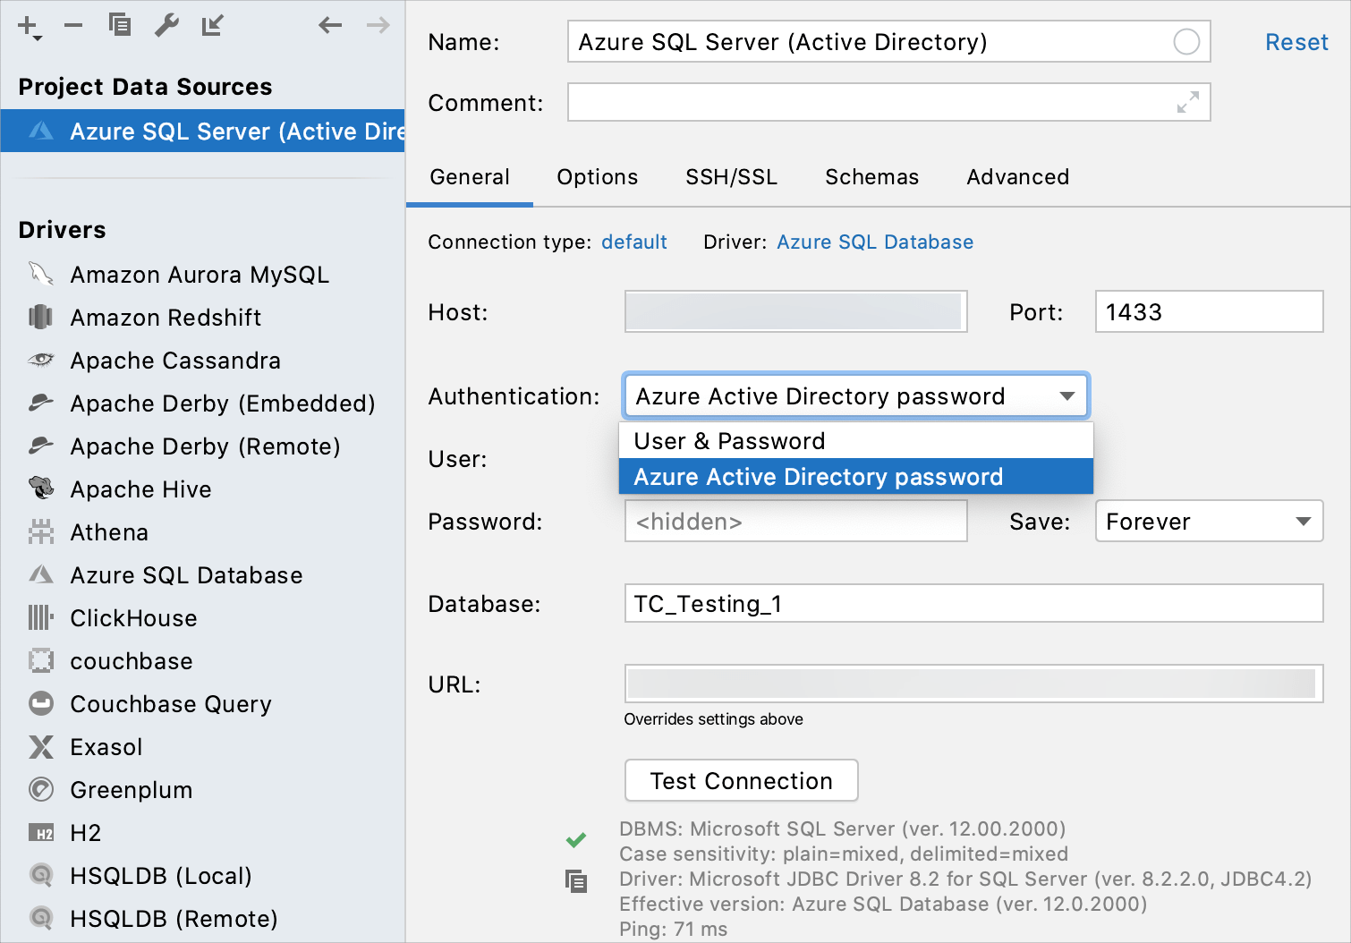Click the color circle in the Name field
This screenshot has width=1351, height=943.
[1186, 42]
